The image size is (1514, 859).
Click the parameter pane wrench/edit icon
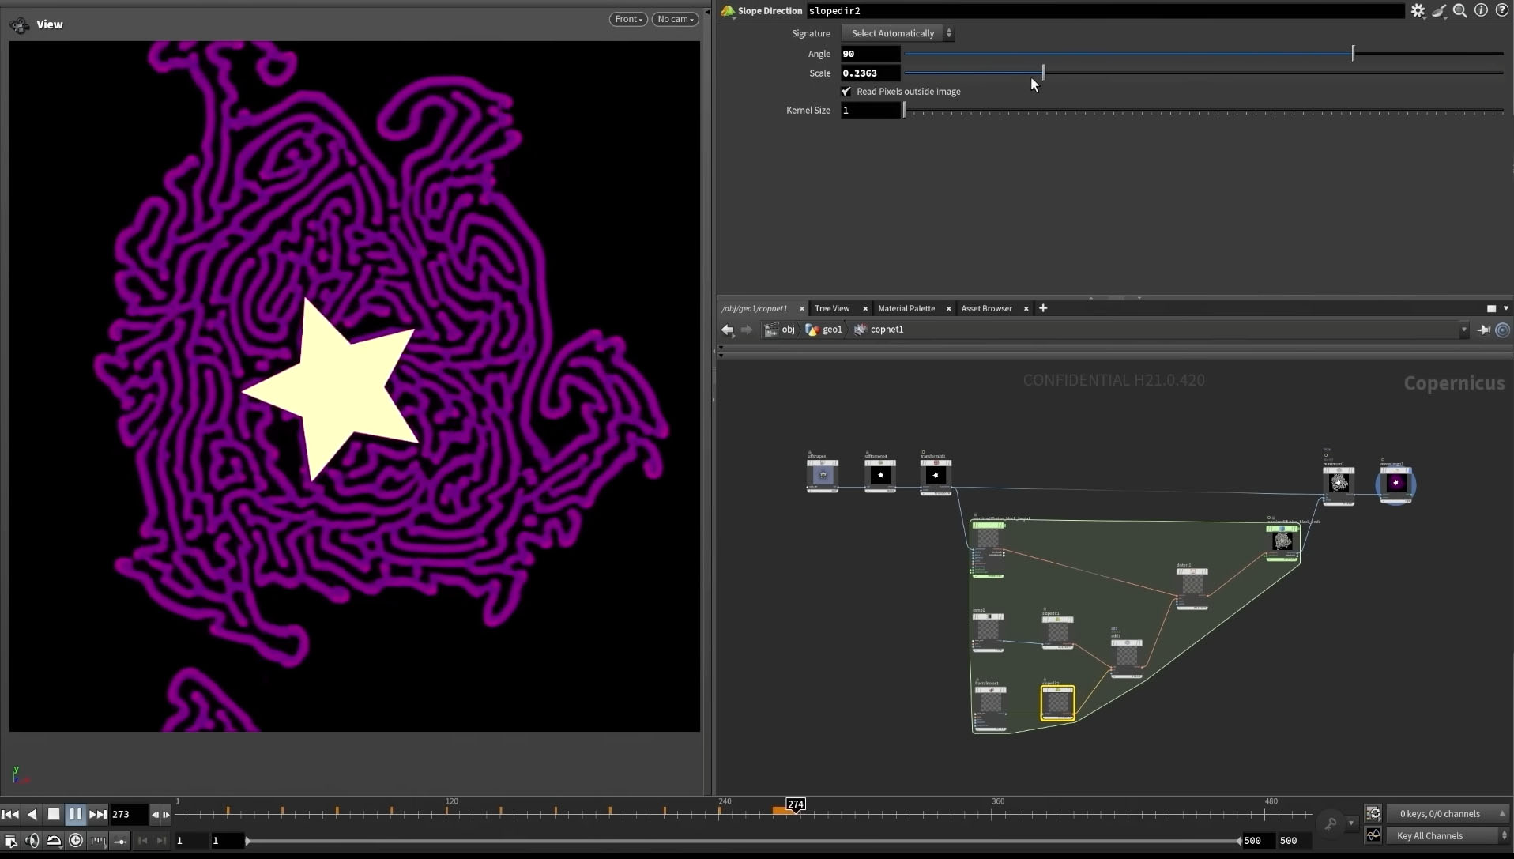point(1440,11)
